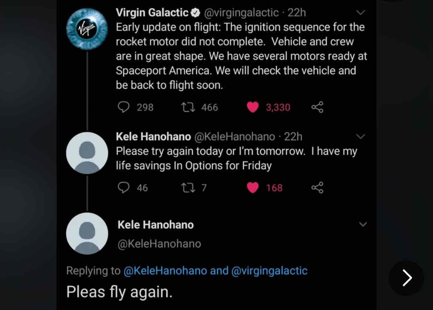The image size is (433, 310).
Task: Open Virgin Galactic tweet options chevron
Action: 360,13
